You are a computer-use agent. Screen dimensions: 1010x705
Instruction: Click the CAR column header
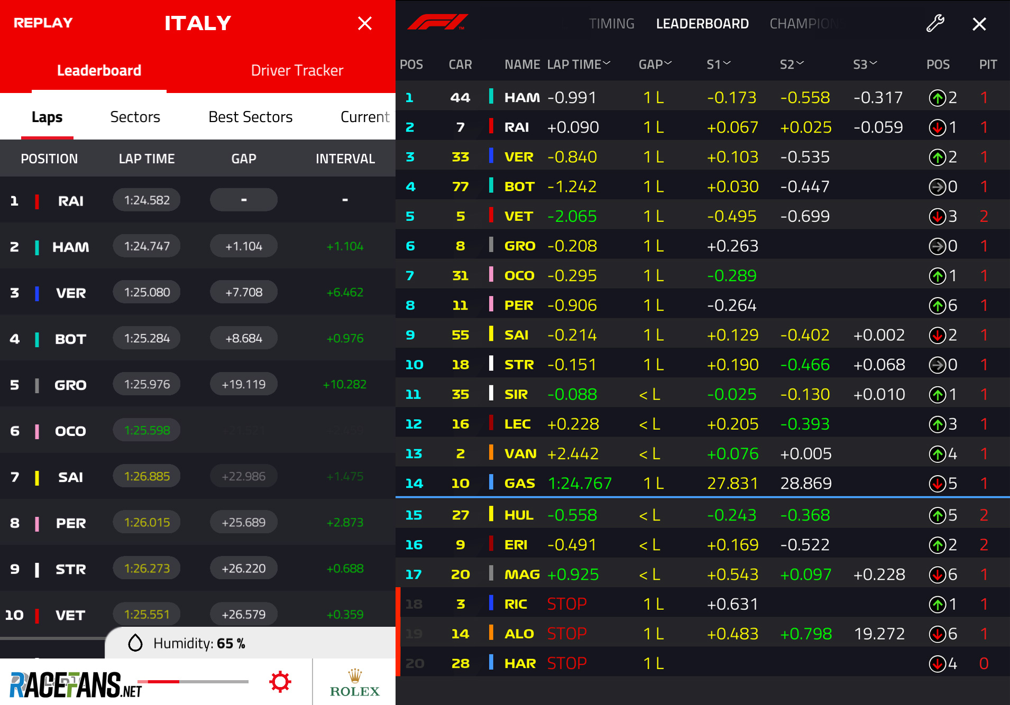pos(460,64)
